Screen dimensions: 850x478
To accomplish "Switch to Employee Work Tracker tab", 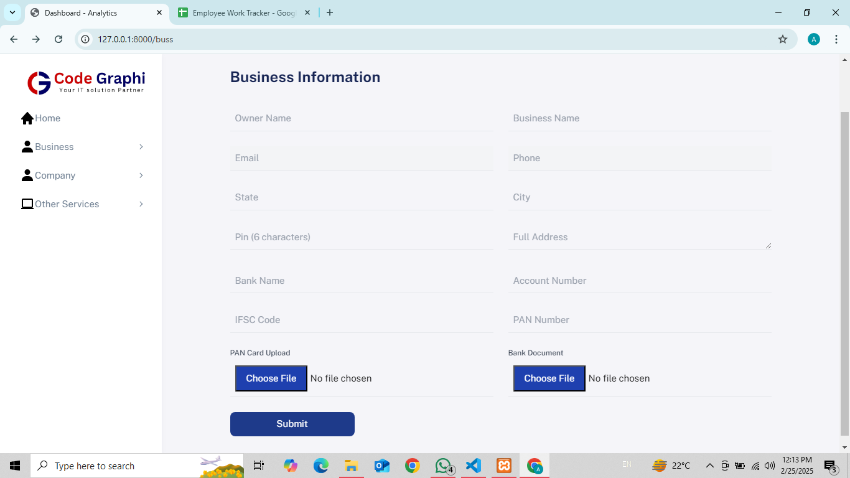I will (244, 12).
